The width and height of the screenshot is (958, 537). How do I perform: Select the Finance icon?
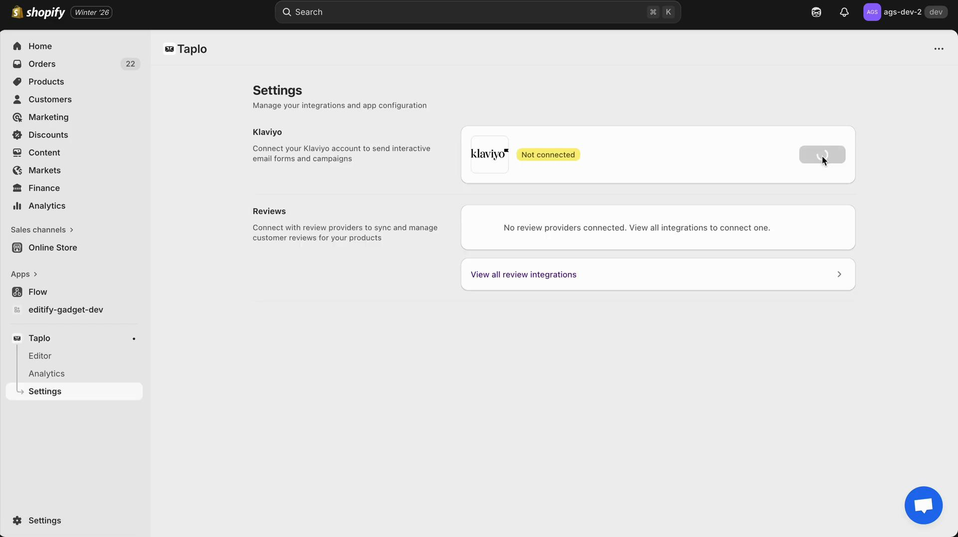pos(17,188)
